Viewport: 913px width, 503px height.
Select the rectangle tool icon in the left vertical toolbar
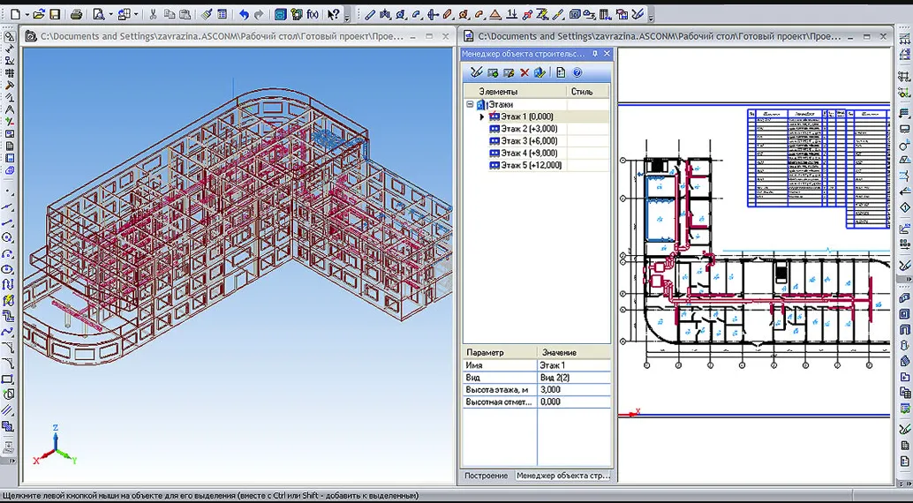coord(9,379)
